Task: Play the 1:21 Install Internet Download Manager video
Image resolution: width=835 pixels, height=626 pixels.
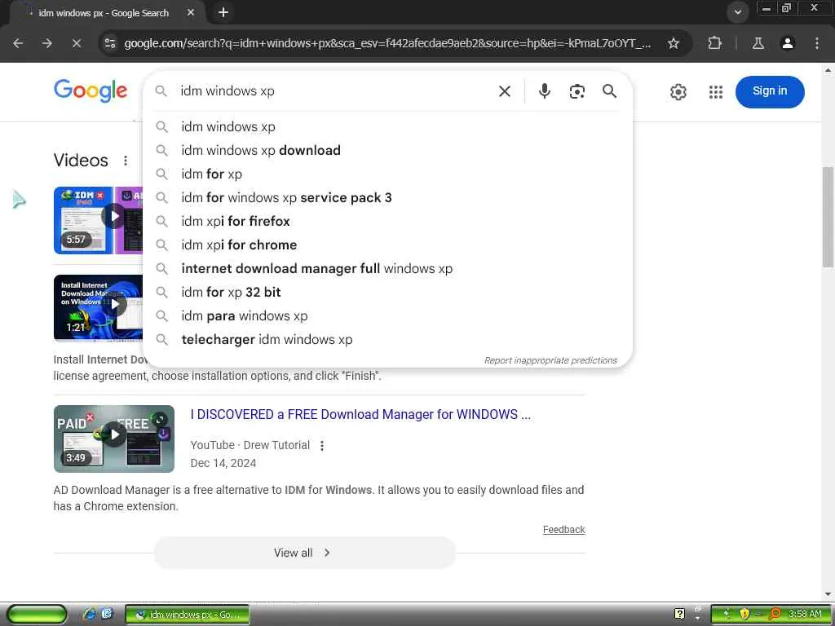Action: point(98,307)
